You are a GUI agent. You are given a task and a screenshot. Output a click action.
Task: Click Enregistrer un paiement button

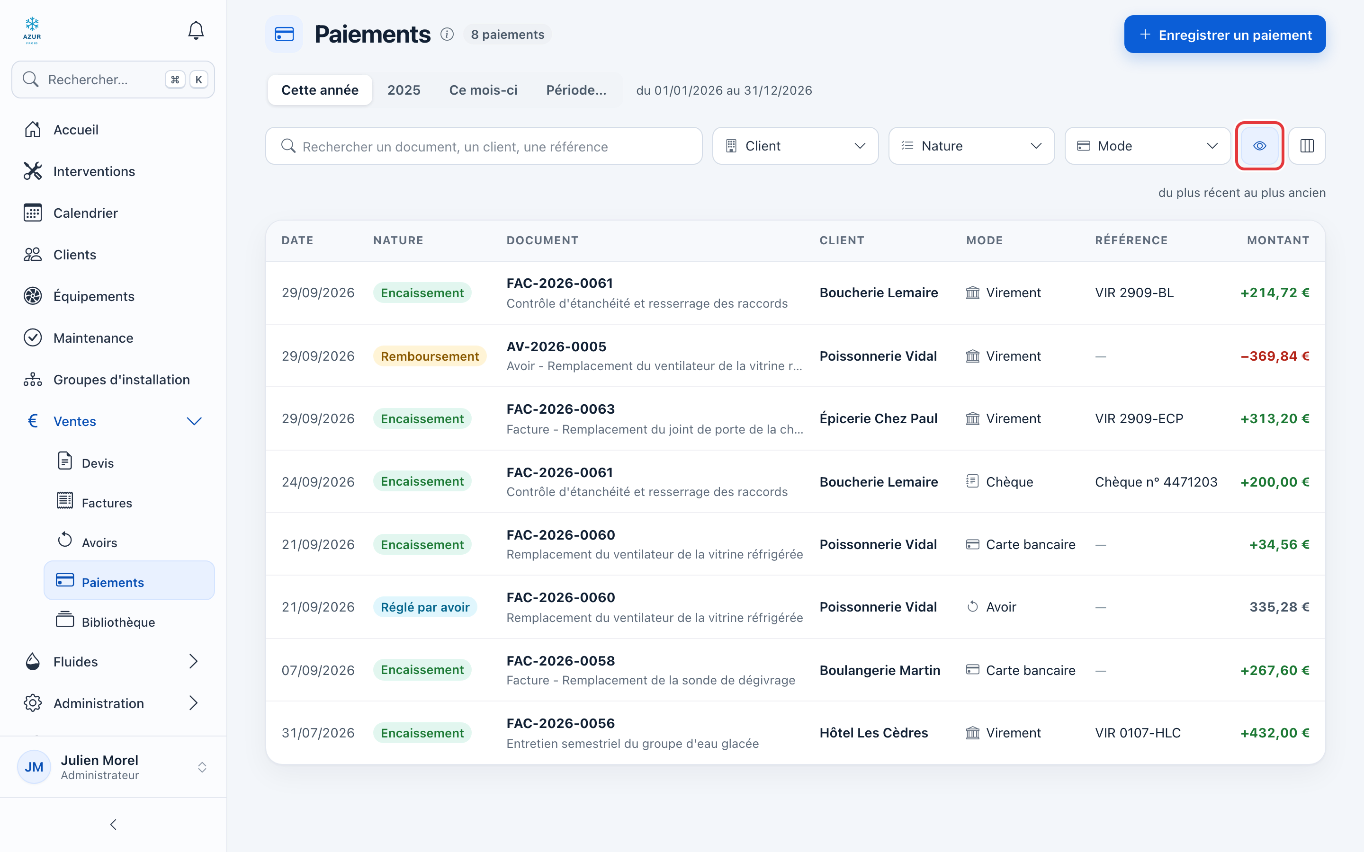(x=1224, y=35)
